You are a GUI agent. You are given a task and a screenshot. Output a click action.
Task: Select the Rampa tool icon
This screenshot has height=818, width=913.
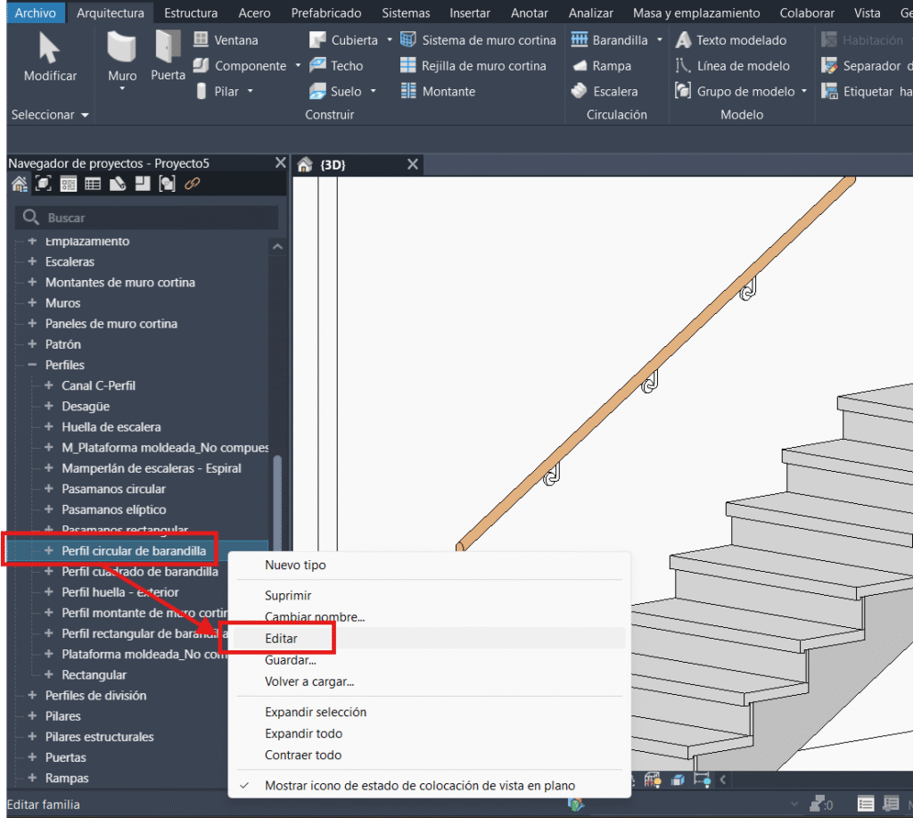point(580,66)
